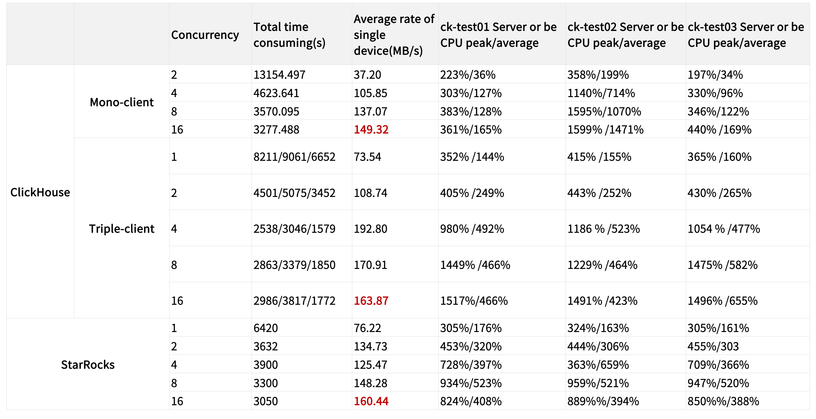Viewport: 816px width, 419px height.
Task: Select the 8211/9061/6652 total time cell
Action: pos(302,156)
